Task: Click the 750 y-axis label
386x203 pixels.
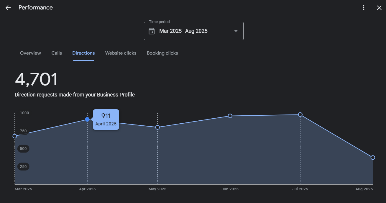Action: 23,131
